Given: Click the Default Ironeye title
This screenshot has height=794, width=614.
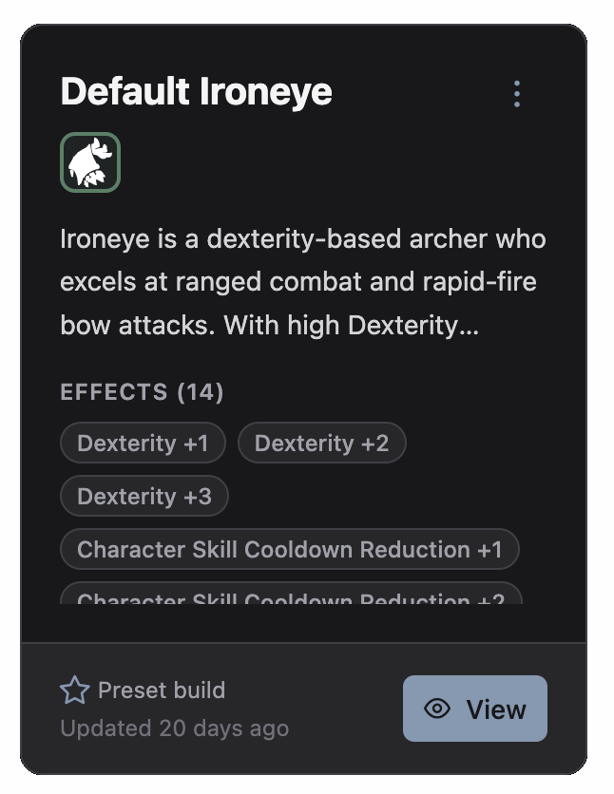Looking at the screenshot, I should [x=195, y=92].
